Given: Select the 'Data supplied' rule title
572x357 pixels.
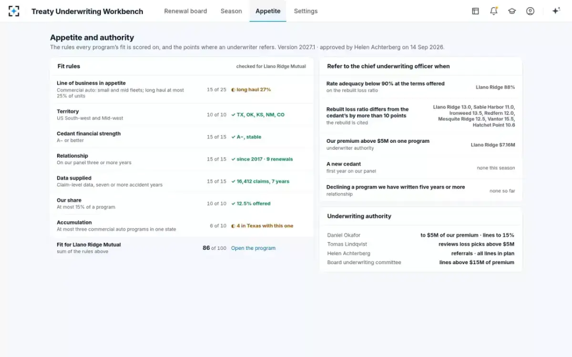Looking at the screenshot, I should click(x=74, y=178).
